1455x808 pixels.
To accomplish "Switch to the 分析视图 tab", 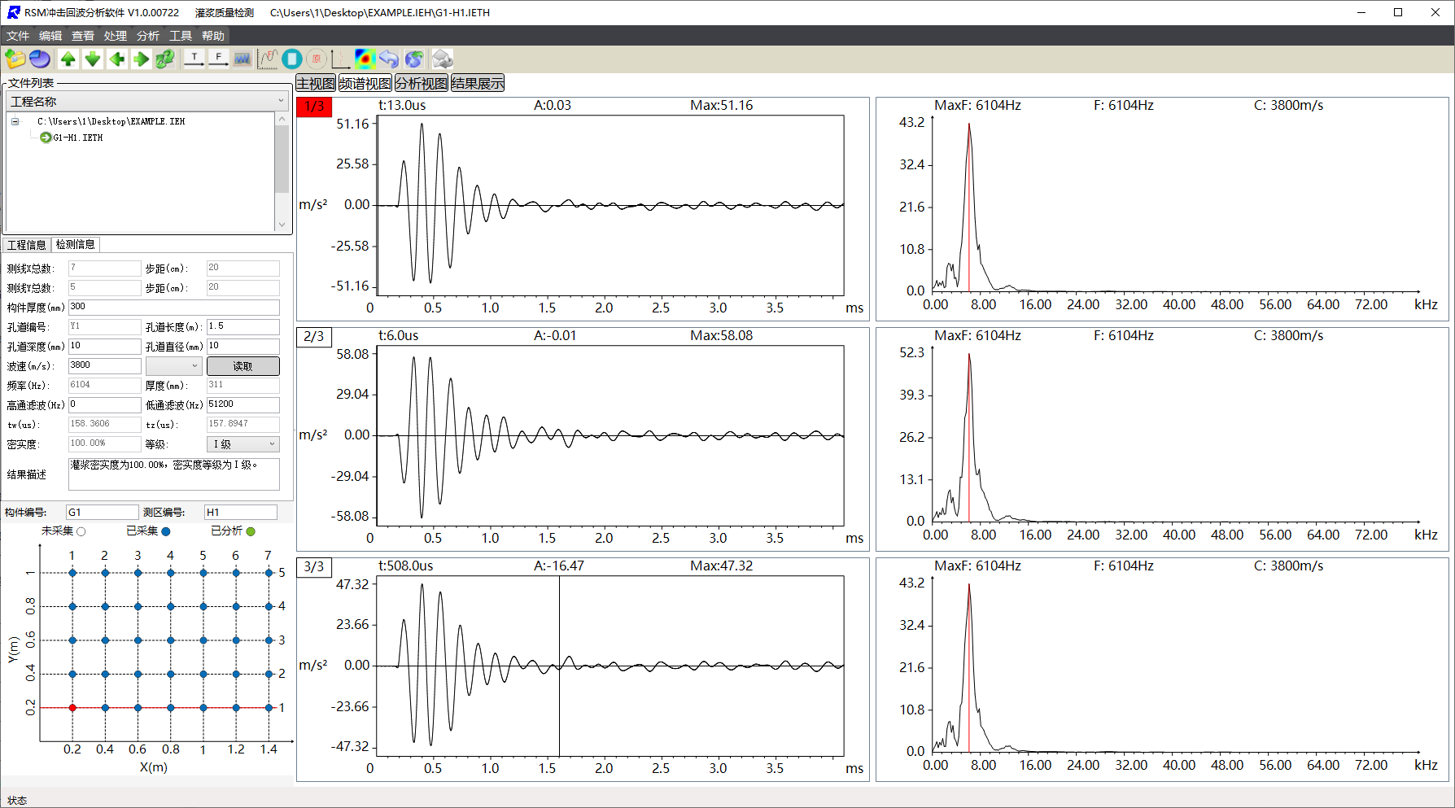I will tap(422, 83).
